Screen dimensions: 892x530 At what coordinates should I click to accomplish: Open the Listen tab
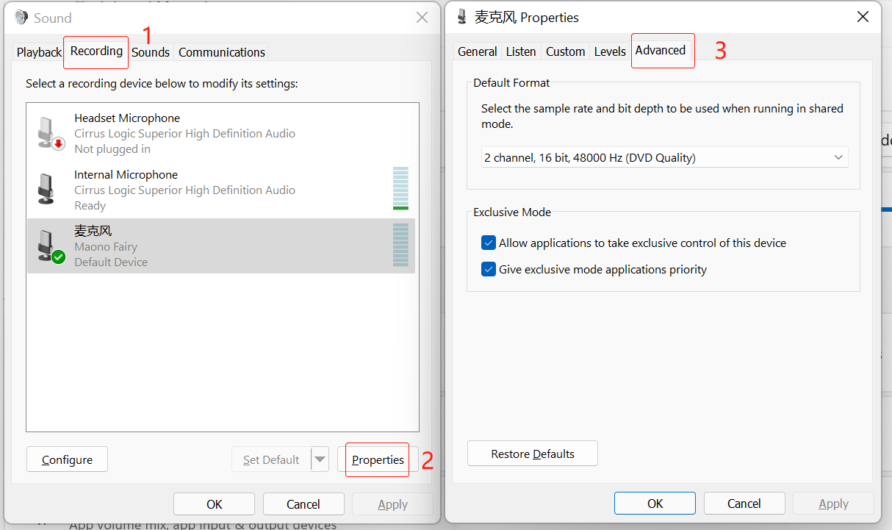[x=521, y=51]
